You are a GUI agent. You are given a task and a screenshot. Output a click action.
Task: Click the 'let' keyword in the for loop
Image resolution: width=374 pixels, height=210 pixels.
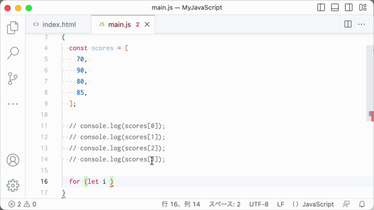tap(93, 181)
